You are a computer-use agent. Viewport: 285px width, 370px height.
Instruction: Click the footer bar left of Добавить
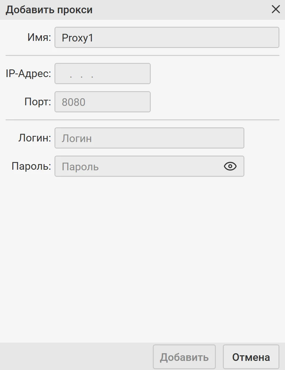(77, 357)
